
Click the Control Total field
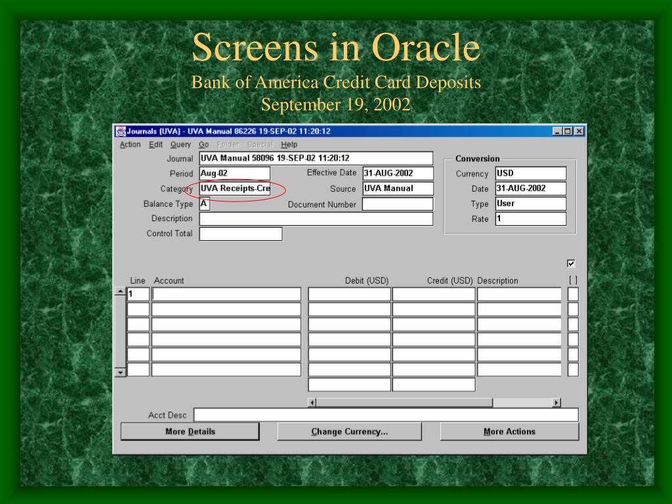(x=240, y=234)
